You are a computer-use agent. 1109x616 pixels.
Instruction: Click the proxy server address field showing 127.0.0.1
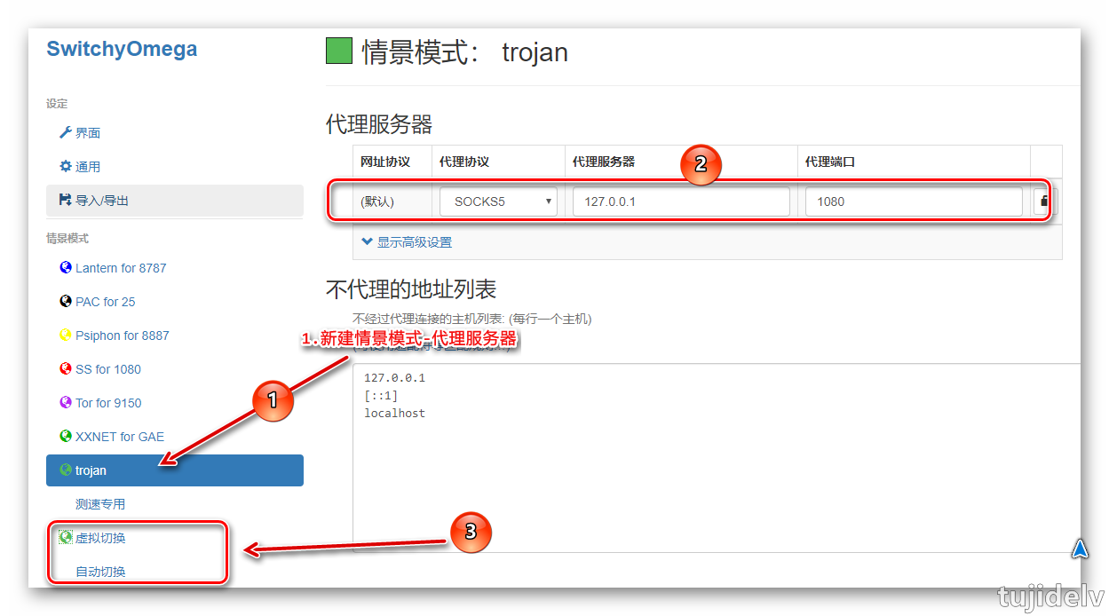680,201
